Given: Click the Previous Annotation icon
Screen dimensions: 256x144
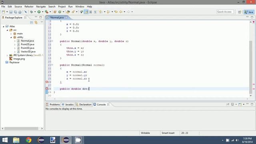Looking at the screenshot, I should point(108,12).
